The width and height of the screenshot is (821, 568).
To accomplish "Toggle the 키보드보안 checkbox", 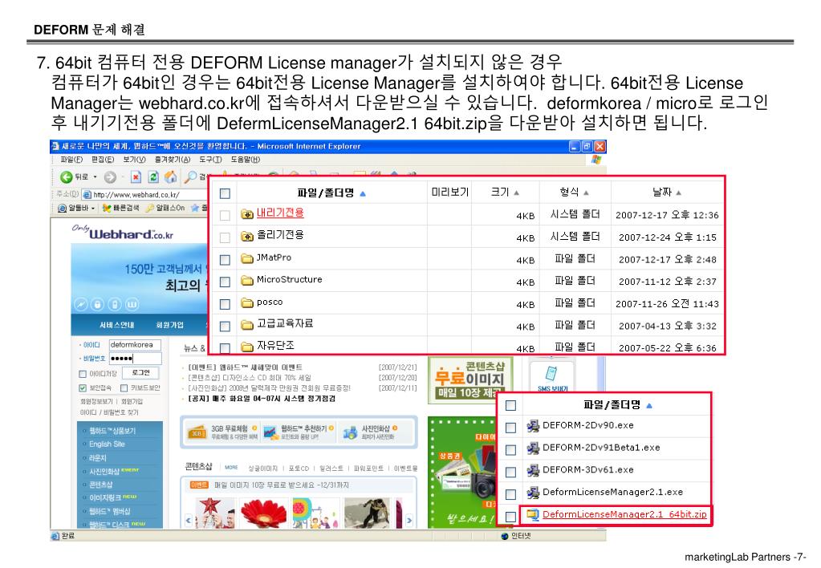I will tap(124, 388).
